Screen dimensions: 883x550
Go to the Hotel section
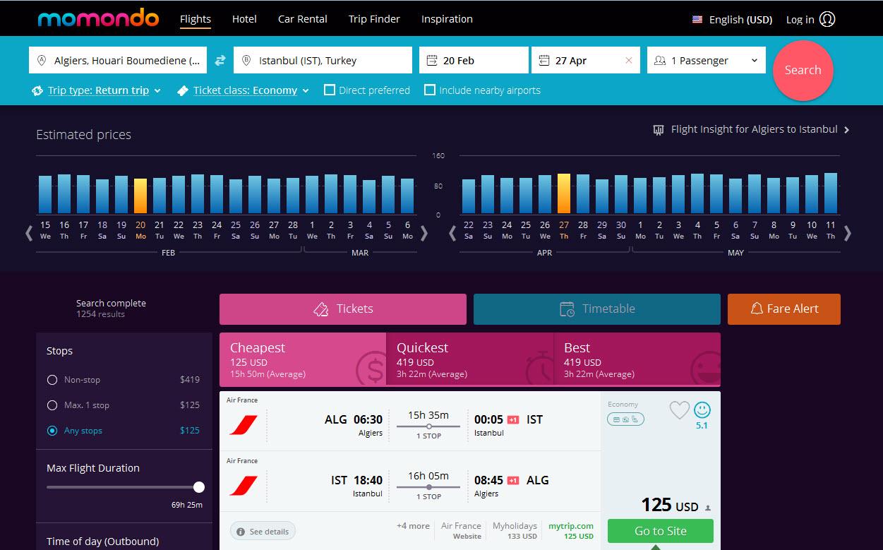click(x=244, y=19)
